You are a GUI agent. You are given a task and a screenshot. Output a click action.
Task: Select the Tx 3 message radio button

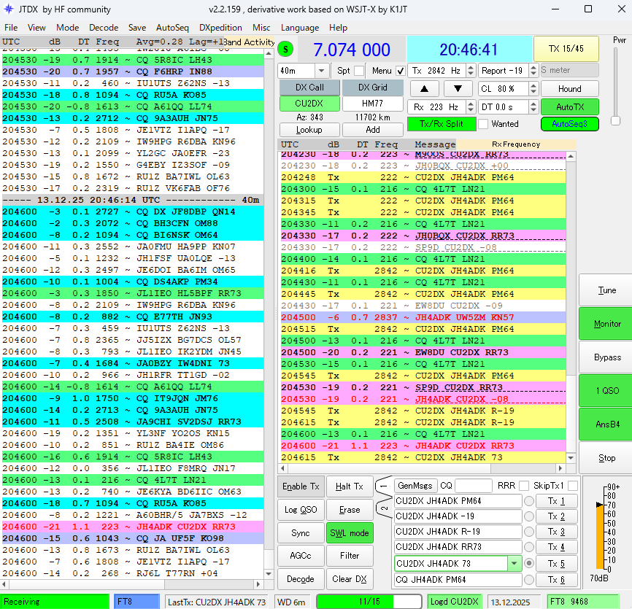pos(529,532)
